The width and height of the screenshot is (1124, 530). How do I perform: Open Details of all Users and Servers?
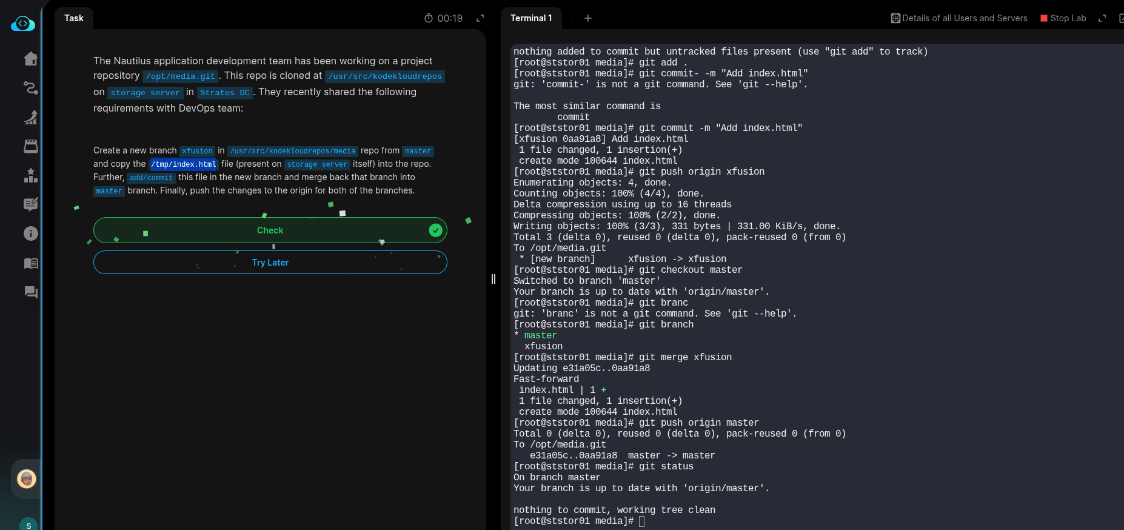[x=965, y=18]
